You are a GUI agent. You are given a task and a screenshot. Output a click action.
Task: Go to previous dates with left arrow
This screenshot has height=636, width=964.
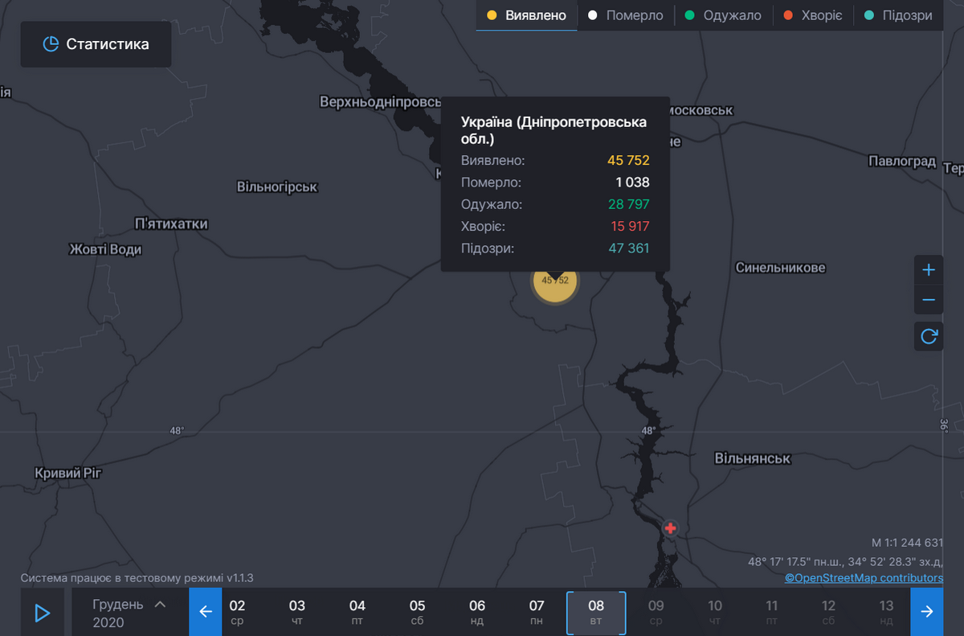coord(205,612)
